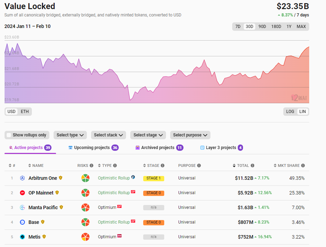Screen dimensions: 326x247
Task: Click the yellow STAGE 1 badge
Action: (x=153, y=178)
